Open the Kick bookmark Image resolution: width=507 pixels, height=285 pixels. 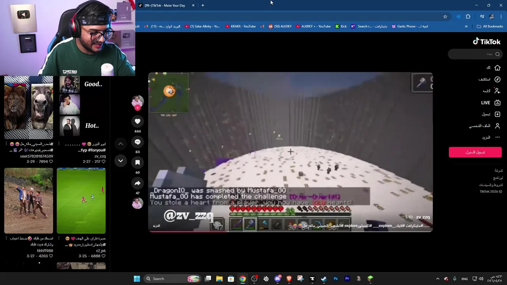tap(341, 27)
